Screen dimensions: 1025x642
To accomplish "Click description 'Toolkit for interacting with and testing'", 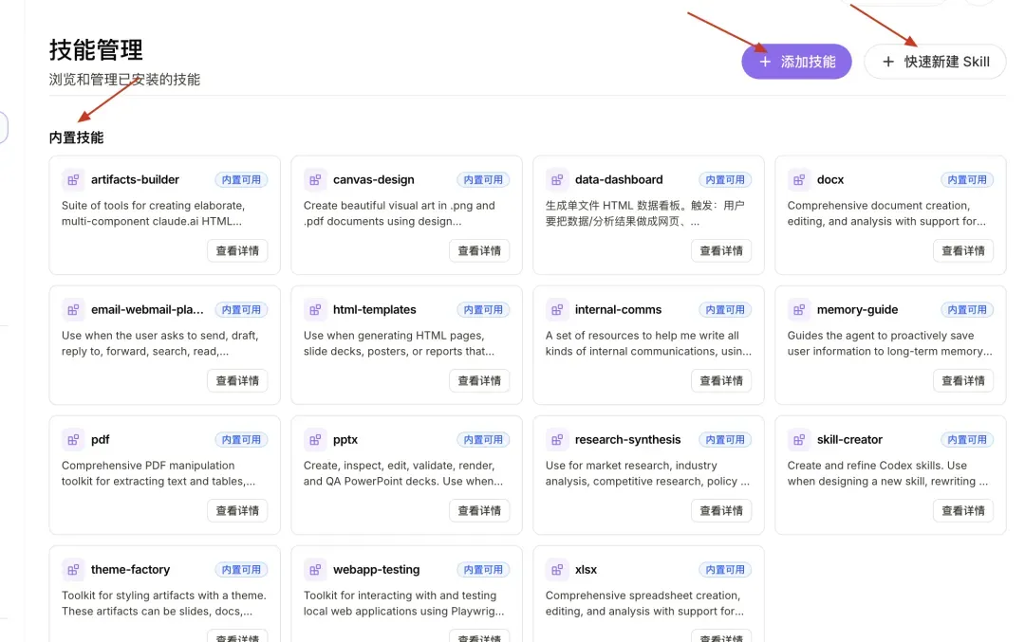I will point(404,603).
